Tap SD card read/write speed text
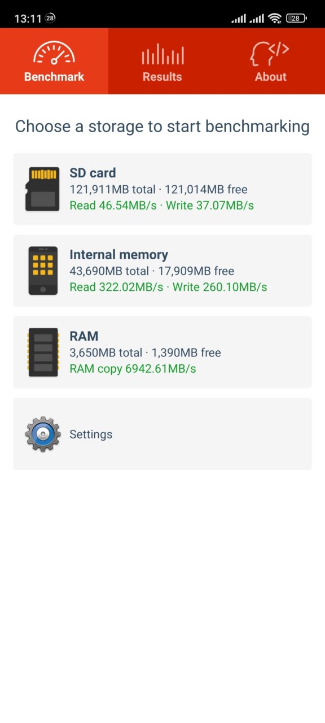325x723 pixels. click(161, 205)
